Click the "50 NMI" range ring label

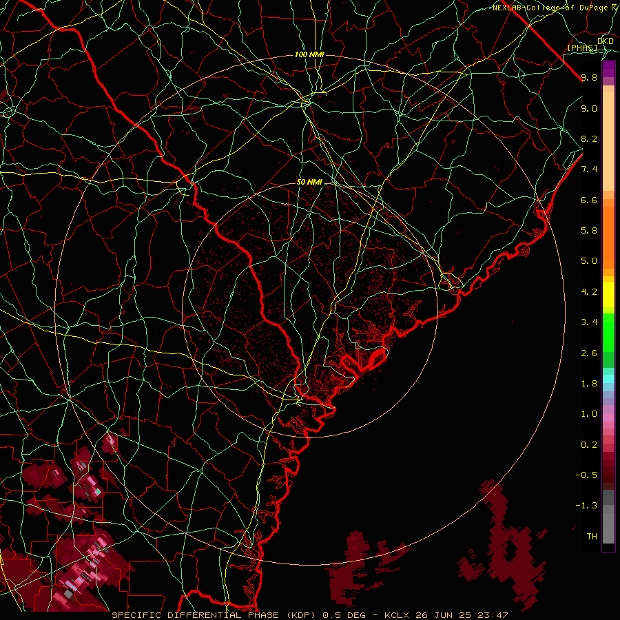tap(309, 183)
